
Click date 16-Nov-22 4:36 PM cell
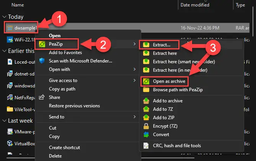[200, 28]
